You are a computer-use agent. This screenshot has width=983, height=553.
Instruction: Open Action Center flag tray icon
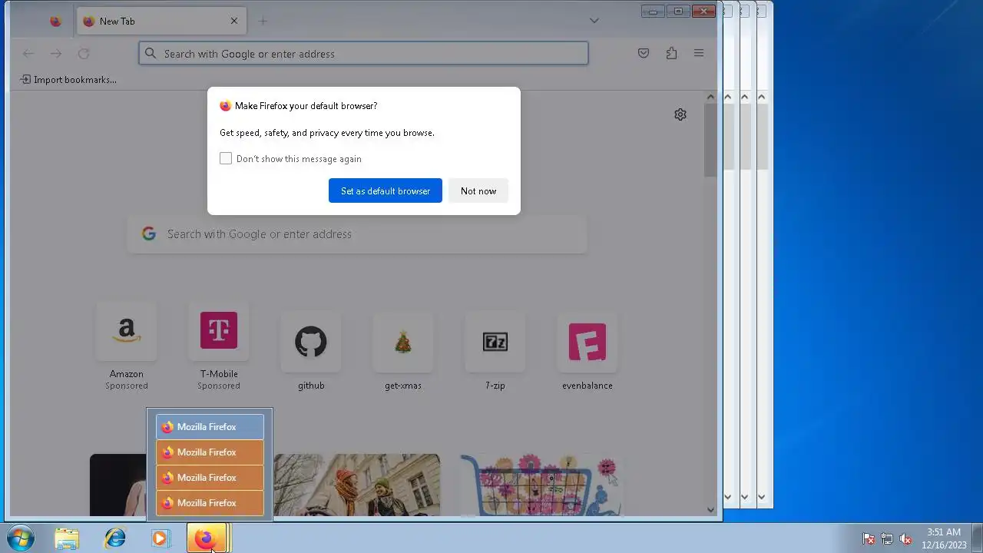click(x=869, y=539)
